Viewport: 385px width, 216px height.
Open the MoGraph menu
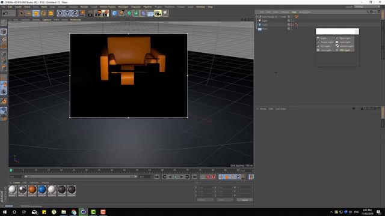pyautogui.click(x=123, y=7)
